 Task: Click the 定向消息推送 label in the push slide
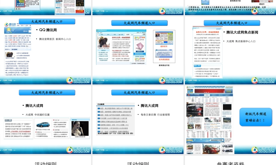tap(164, 59)
